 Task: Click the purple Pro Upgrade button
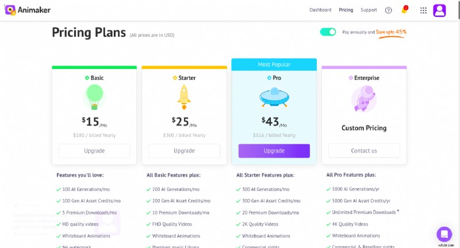[274, 151]
